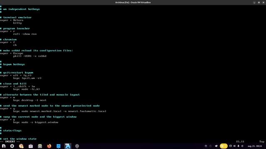
Task: Click the '# close and kill' comment
Action: [x=13, y=84]
